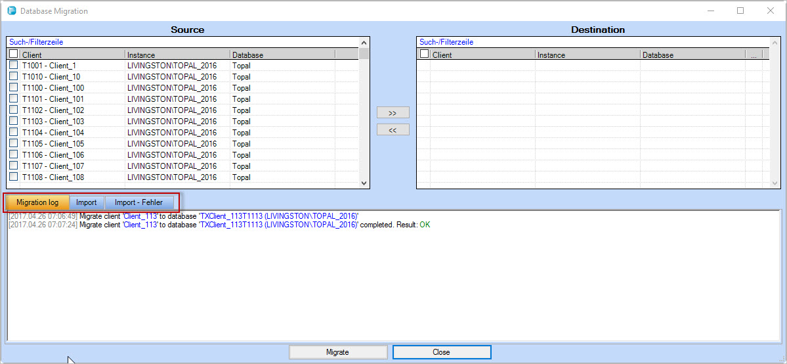Tick the checkbox for T1001 - Client_1

click(x=13, y=66)
